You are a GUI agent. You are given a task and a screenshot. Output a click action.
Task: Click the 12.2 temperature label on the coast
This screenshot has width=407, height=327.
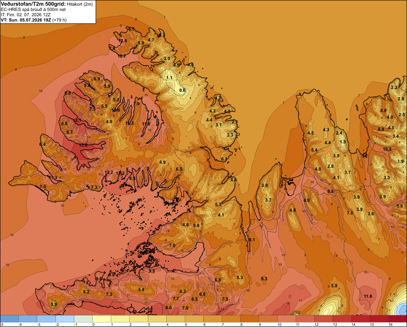coord(109,172)
